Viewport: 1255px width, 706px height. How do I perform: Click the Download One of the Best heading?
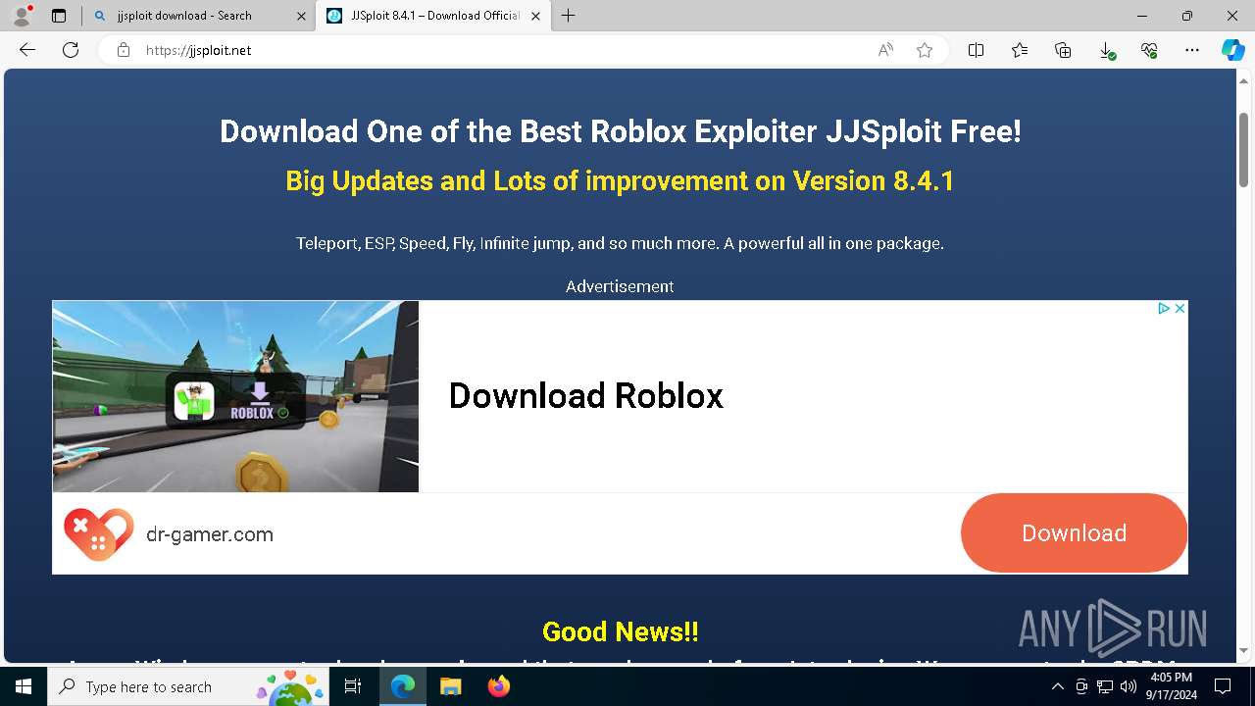[x=620, y=130]
